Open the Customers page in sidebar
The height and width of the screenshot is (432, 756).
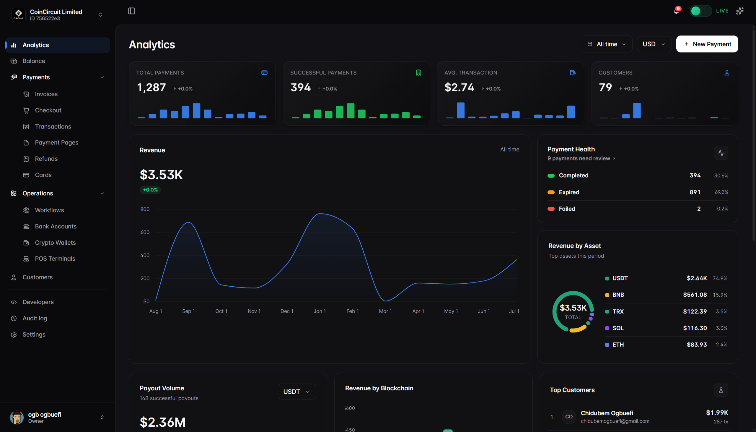click(58, 277)
